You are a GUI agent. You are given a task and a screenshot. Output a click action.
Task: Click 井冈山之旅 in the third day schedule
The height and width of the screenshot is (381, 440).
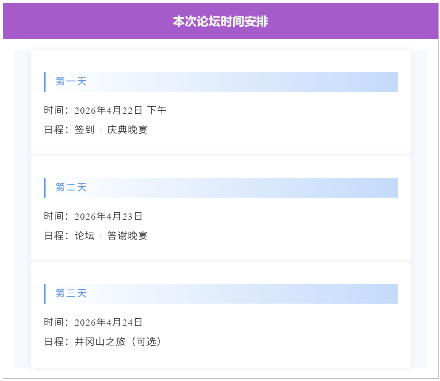point(100,342)
